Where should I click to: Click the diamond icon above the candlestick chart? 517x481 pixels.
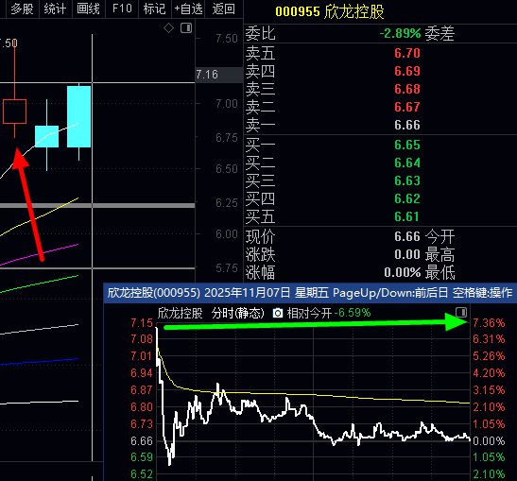(x=169, y=28)
